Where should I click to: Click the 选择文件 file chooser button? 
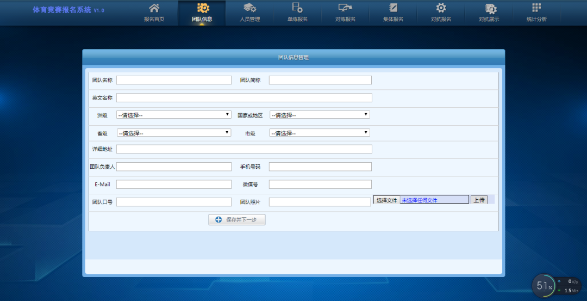(386, 200)
